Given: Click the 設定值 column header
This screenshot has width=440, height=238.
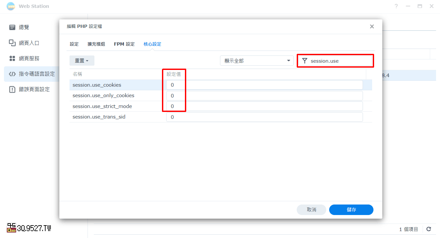Looking at the screenshot, I should click(174, 74).
